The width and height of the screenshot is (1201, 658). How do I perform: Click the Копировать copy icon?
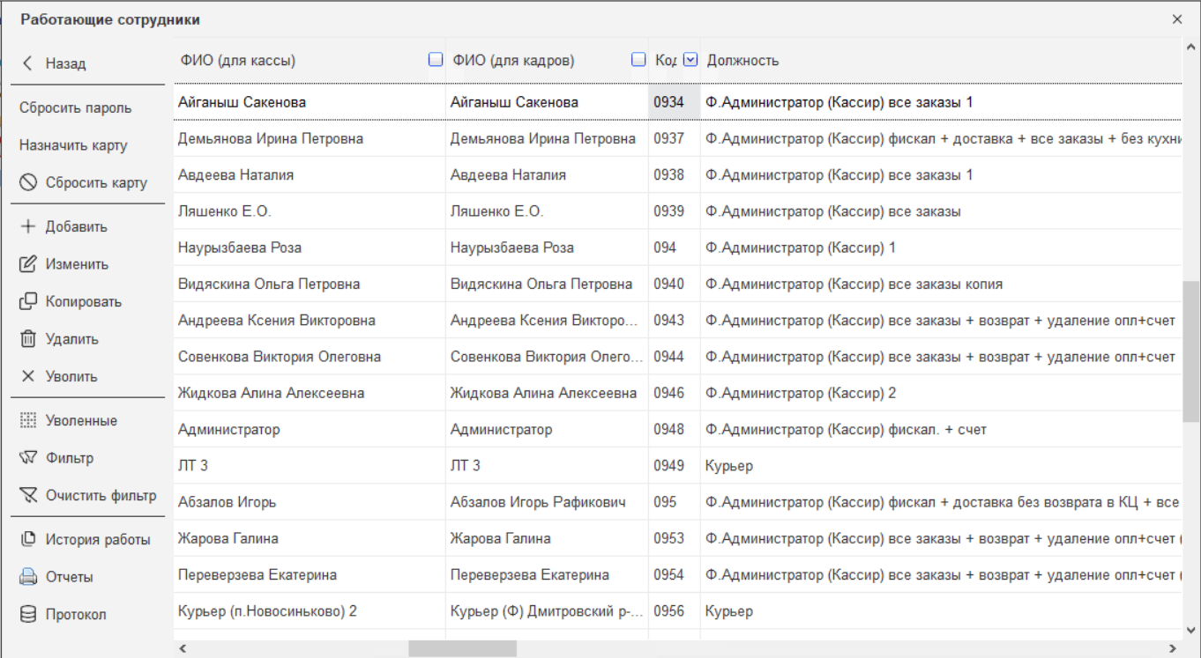pos(28,301)
